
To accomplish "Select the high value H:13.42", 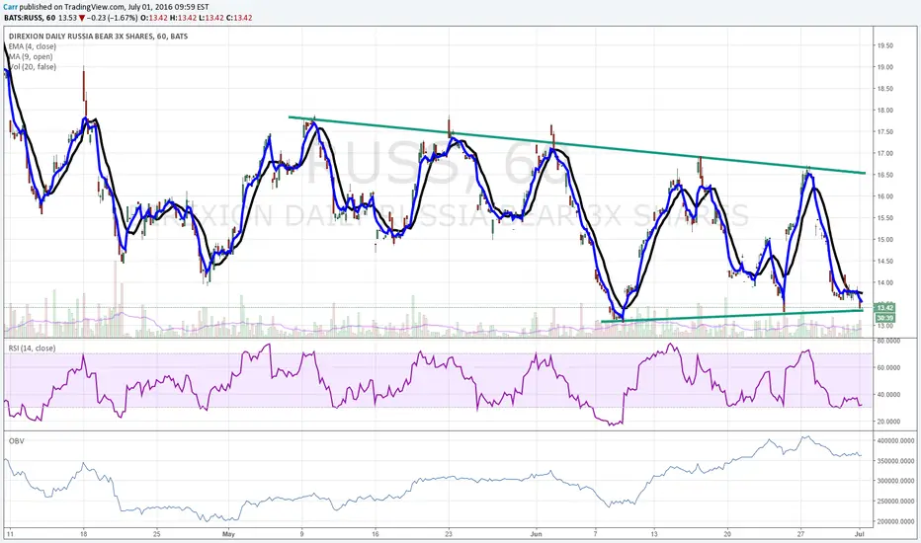I will pos(182,18).
